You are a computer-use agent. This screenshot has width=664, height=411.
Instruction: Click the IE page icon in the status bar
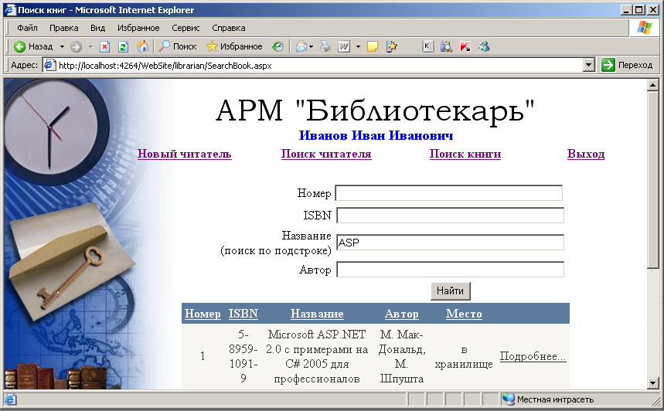point(10,399)
